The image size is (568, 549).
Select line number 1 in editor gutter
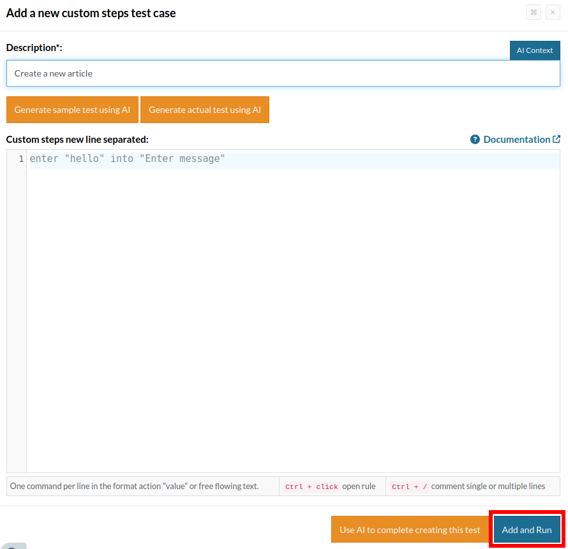click(x=21, y=159)
